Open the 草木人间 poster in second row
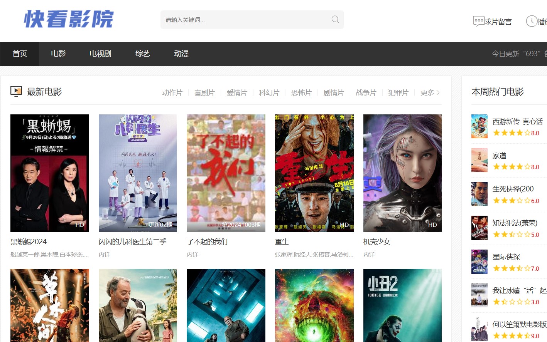547x342 pixels. [x=50, y=305]
